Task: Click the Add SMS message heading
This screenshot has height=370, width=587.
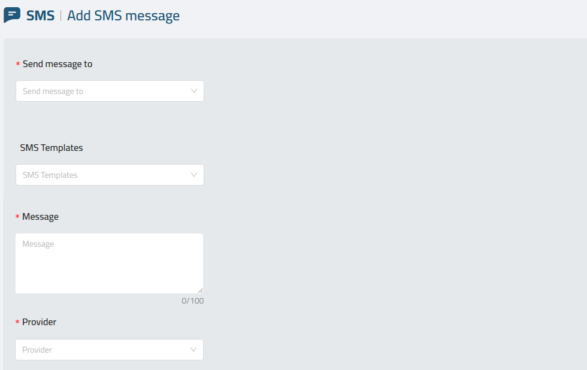Action: point(123,16)
